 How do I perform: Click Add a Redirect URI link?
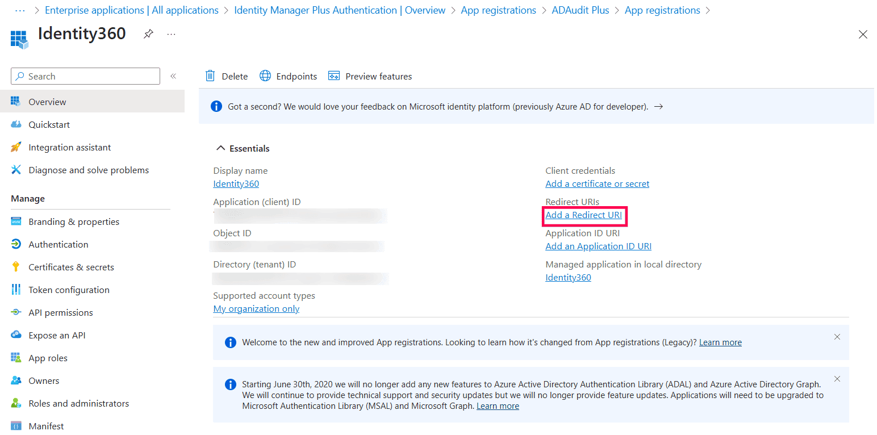click(x=583, y=215)
